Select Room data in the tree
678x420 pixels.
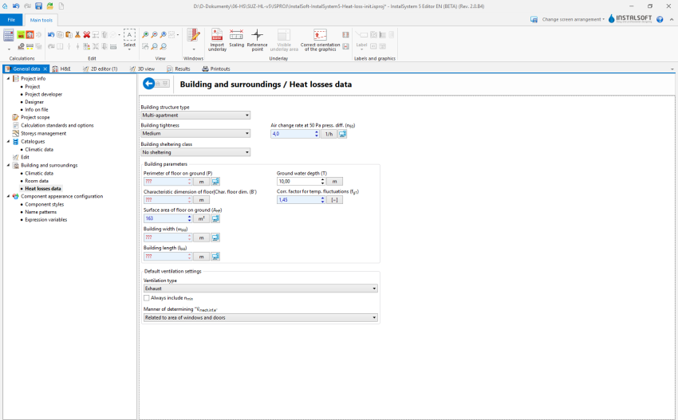37,181
